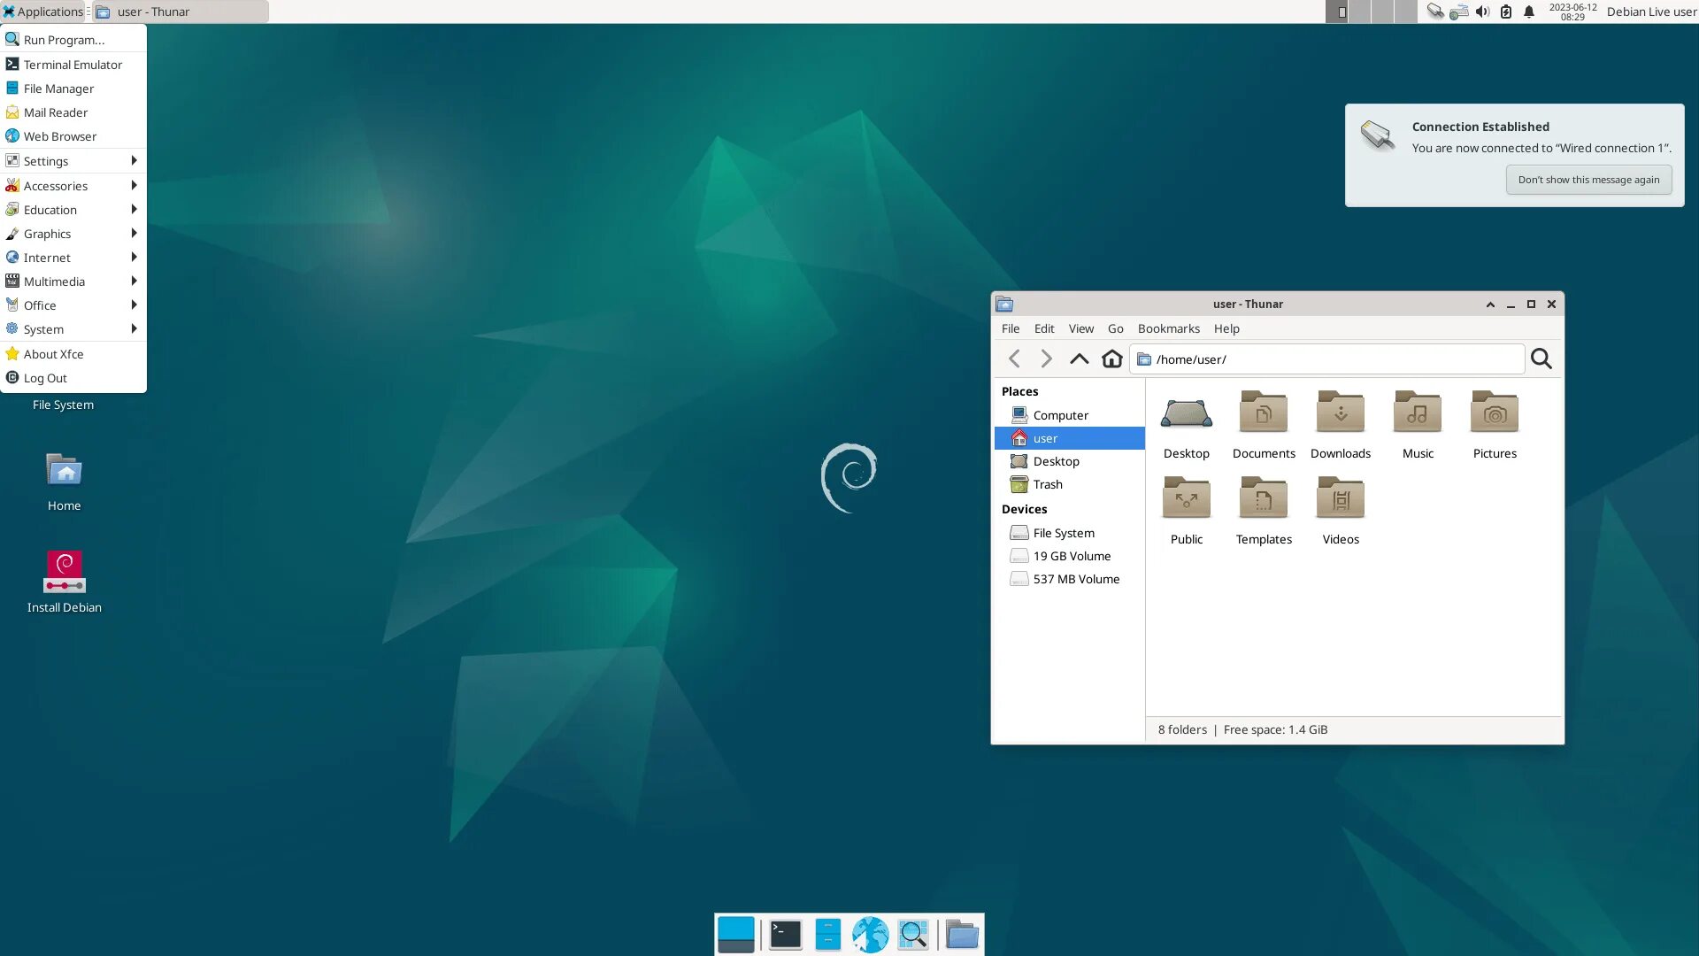Click the Thunar back navigation arrow
Viewport: 1699px width, 956px height.
pos(1015,358)
